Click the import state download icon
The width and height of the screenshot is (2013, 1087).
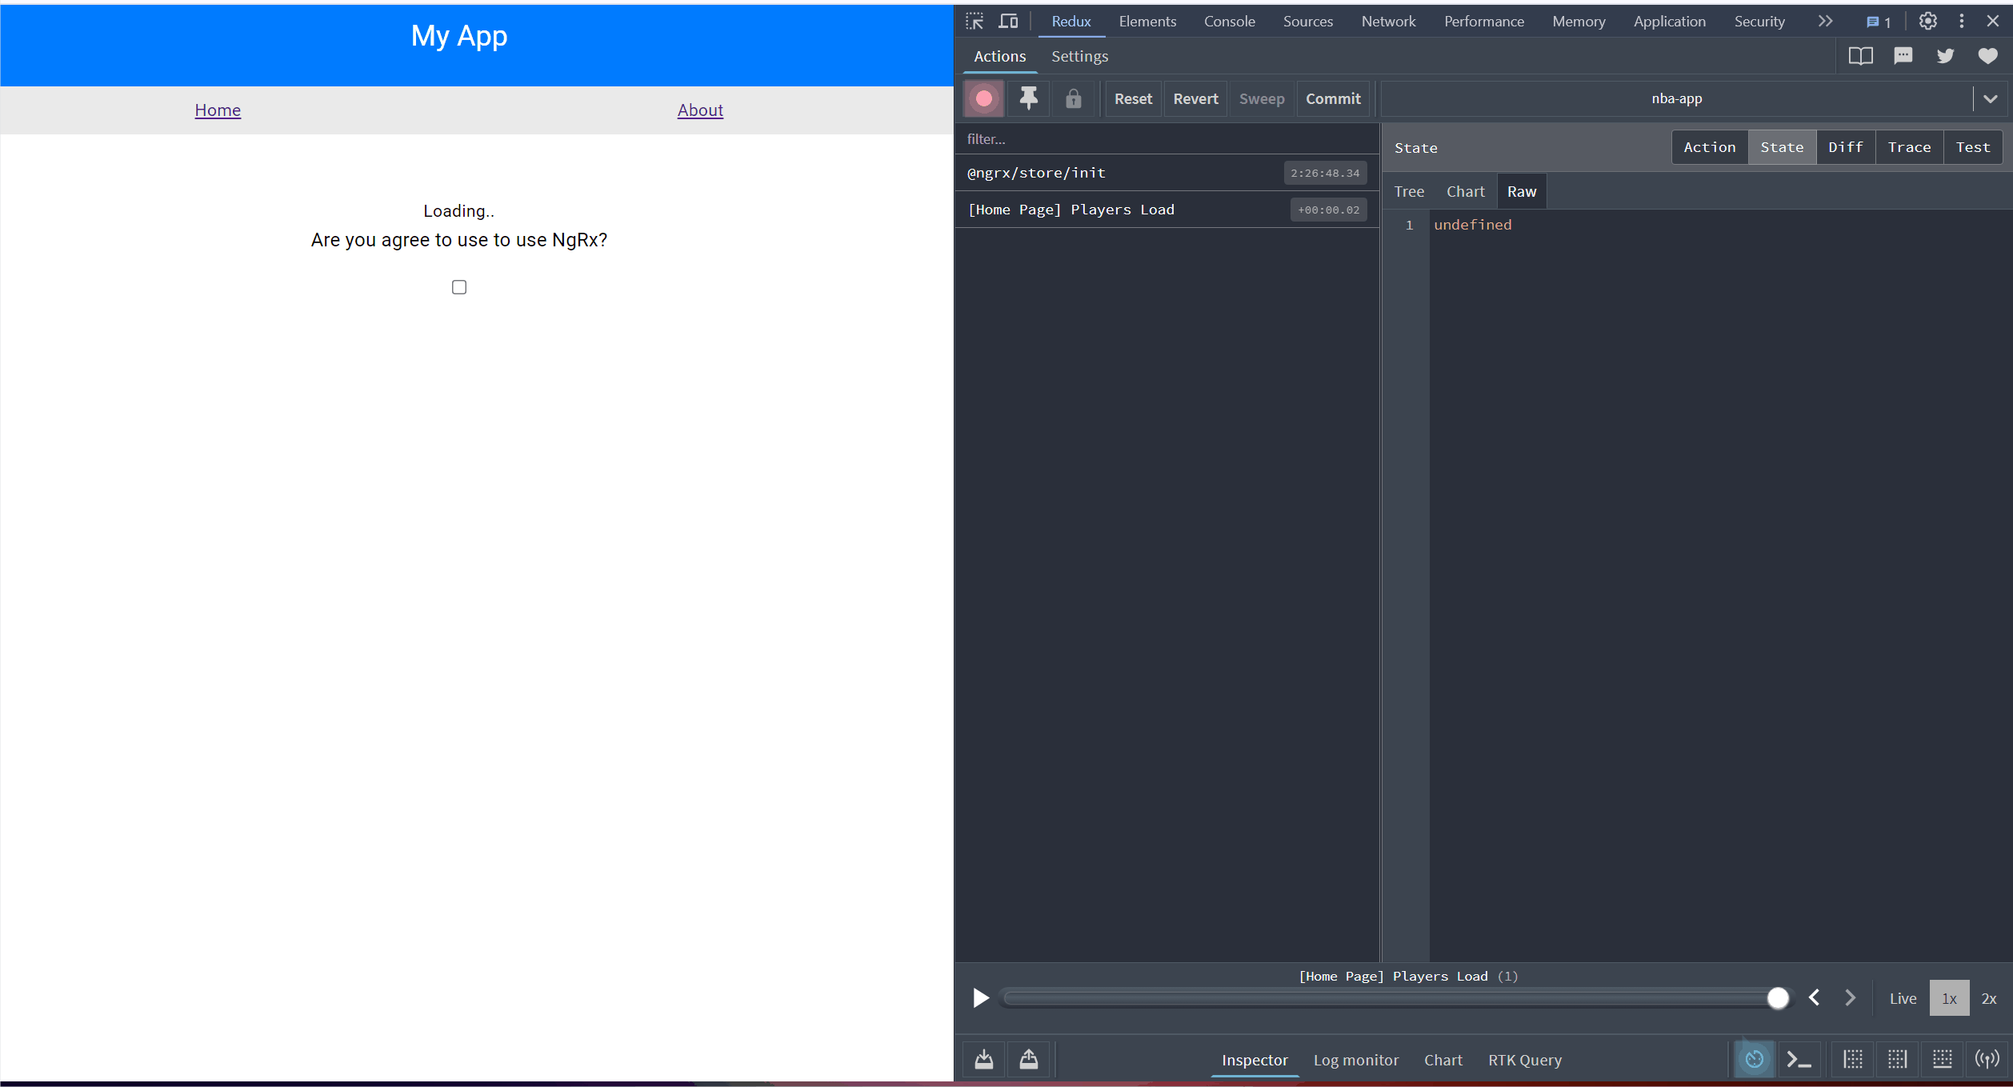(x=983, y=1059)
